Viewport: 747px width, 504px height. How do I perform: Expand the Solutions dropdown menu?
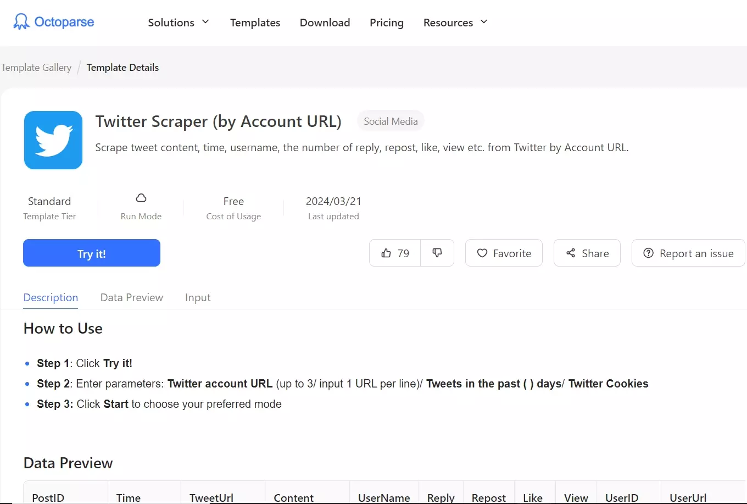(x=179, y=23)
